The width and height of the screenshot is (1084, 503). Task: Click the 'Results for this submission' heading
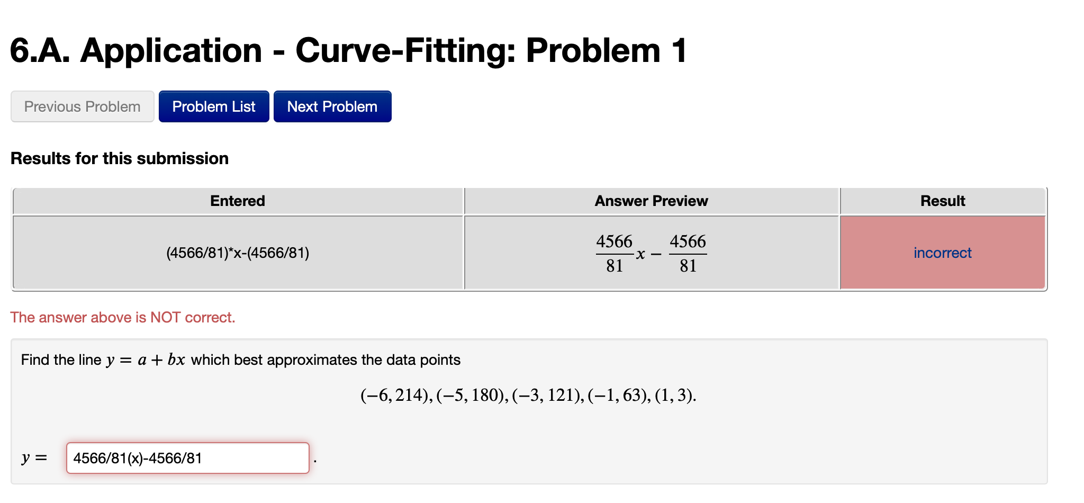120,158
